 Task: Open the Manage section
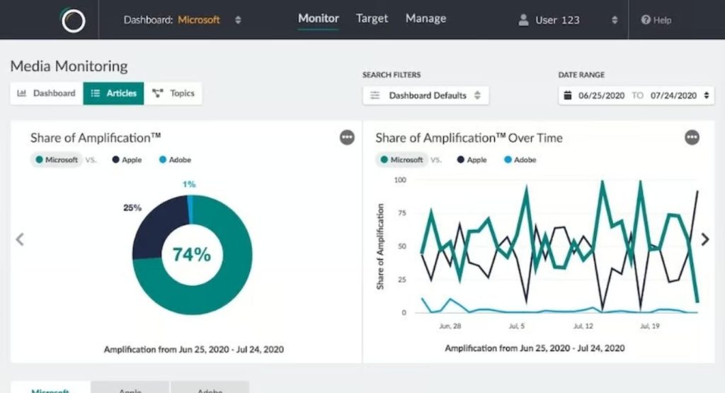[x=426, y=18]
